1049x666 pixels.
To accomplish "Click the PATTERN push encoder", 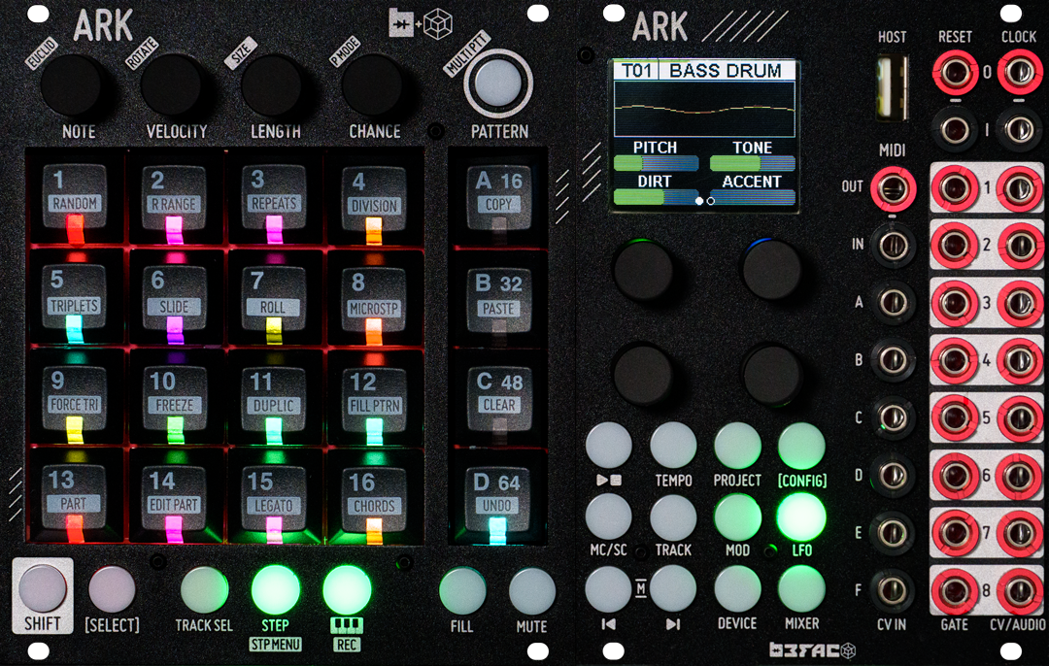I will coord(498,83).
